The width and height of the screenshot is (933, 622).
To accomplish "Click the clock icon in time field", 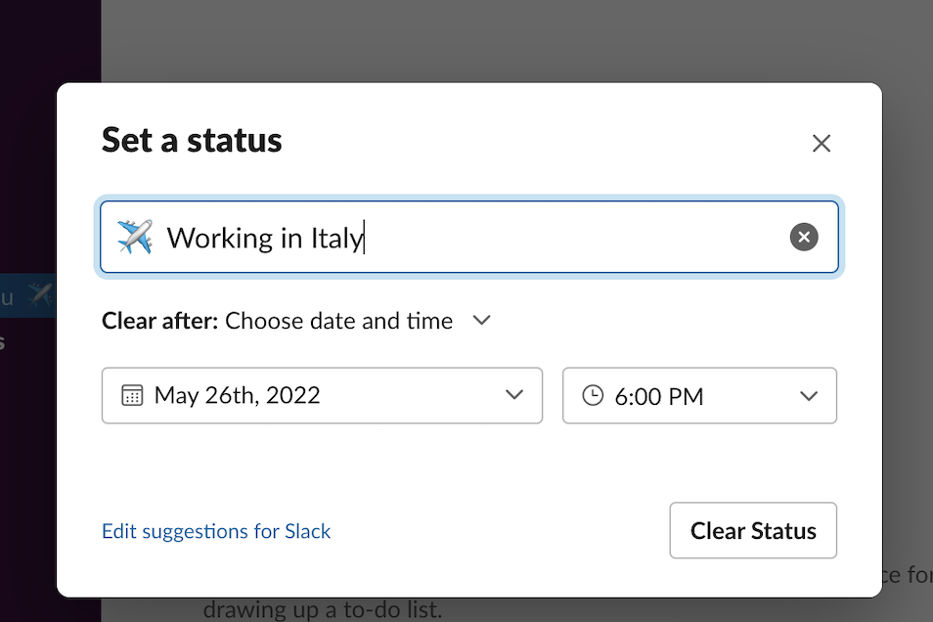I will pos(593,395).
